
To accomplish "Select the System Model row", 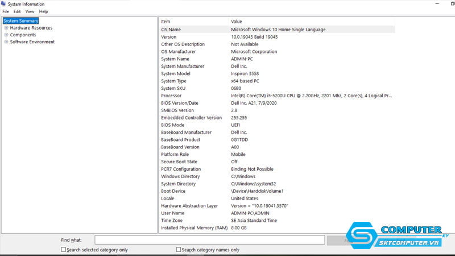I will click(x=278, y=74).
